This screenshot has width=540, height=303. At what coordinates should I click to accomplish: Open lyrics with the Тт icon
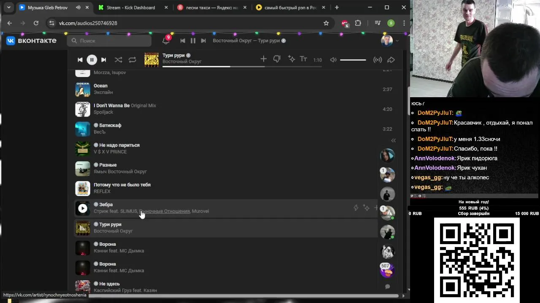pos(303,59)
